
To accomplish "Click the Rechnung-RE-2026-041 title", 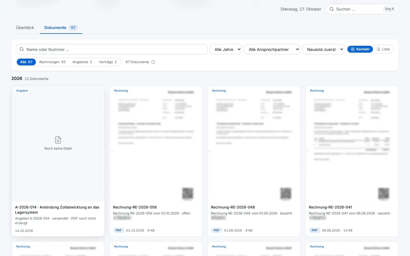I will click(331, 207).
